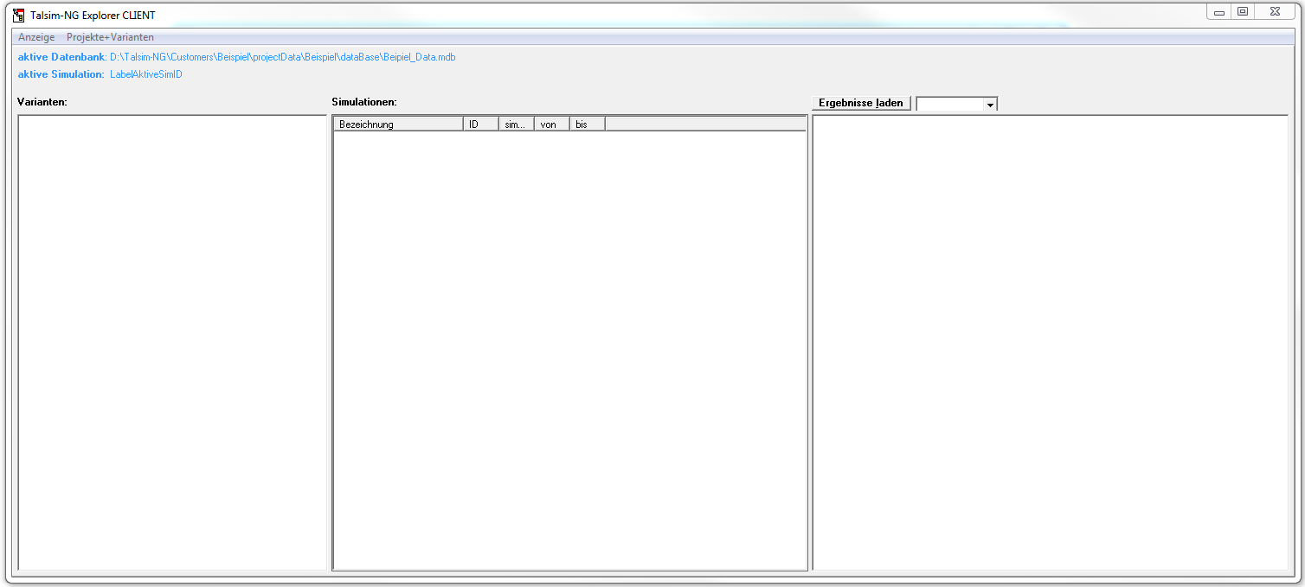Viewport: 1305px width, 587px height.
Task: Restore down the Explorer CLIENT window
Action: coord(1243,12)
